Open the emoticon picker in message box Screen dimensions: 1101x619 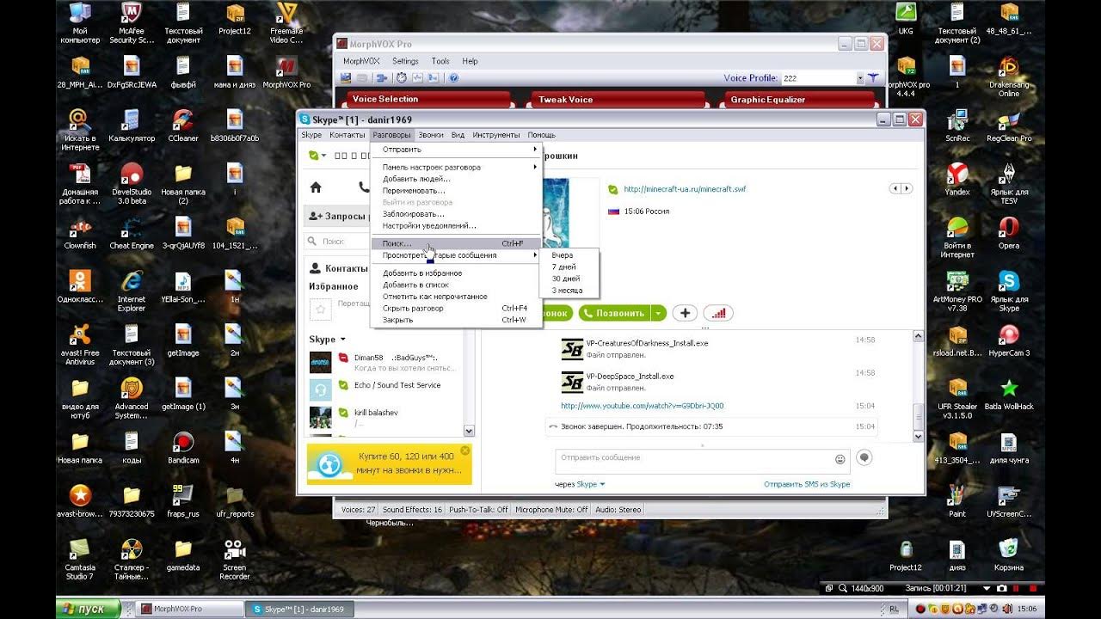[x=840, y=459]
